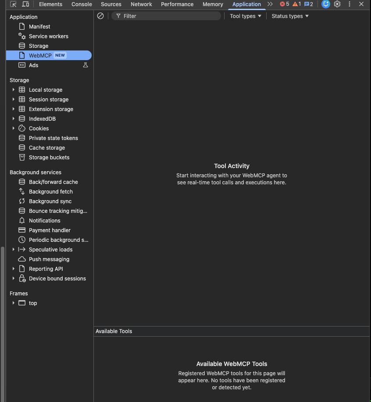Viewport: 371px width, 402px height.
Task: Open DevTools settings gear
Action: tap(337, 4)
